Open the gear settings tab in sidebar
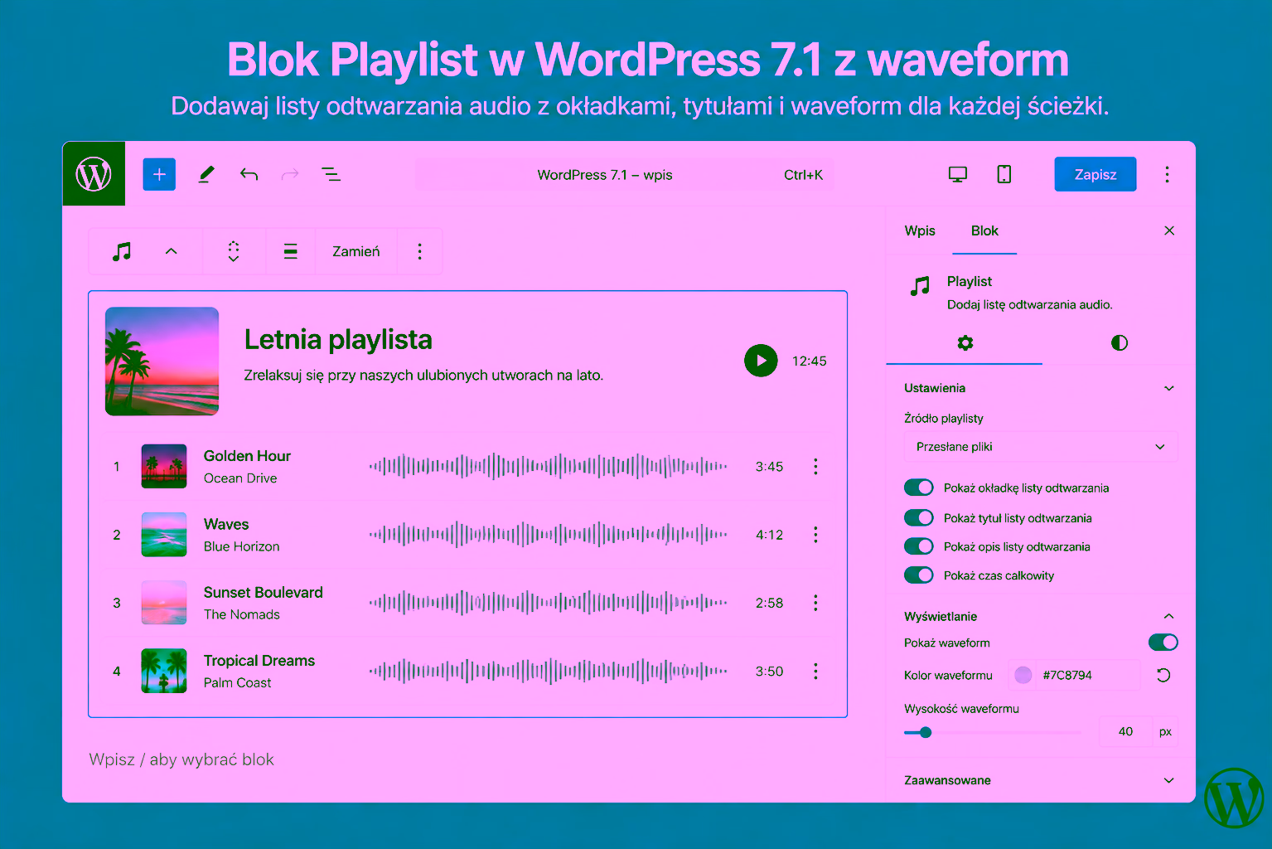 965,342
